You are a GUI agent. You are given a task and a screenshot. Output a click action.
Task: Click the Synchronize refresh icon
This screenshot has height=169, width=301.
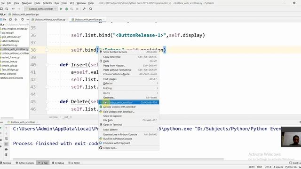coord(7,9)
